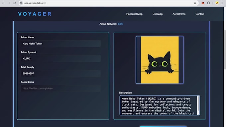Click the Token Symbol label
Image resolution: width=226 pixels, height=127 pixels.
coord(28,52)
